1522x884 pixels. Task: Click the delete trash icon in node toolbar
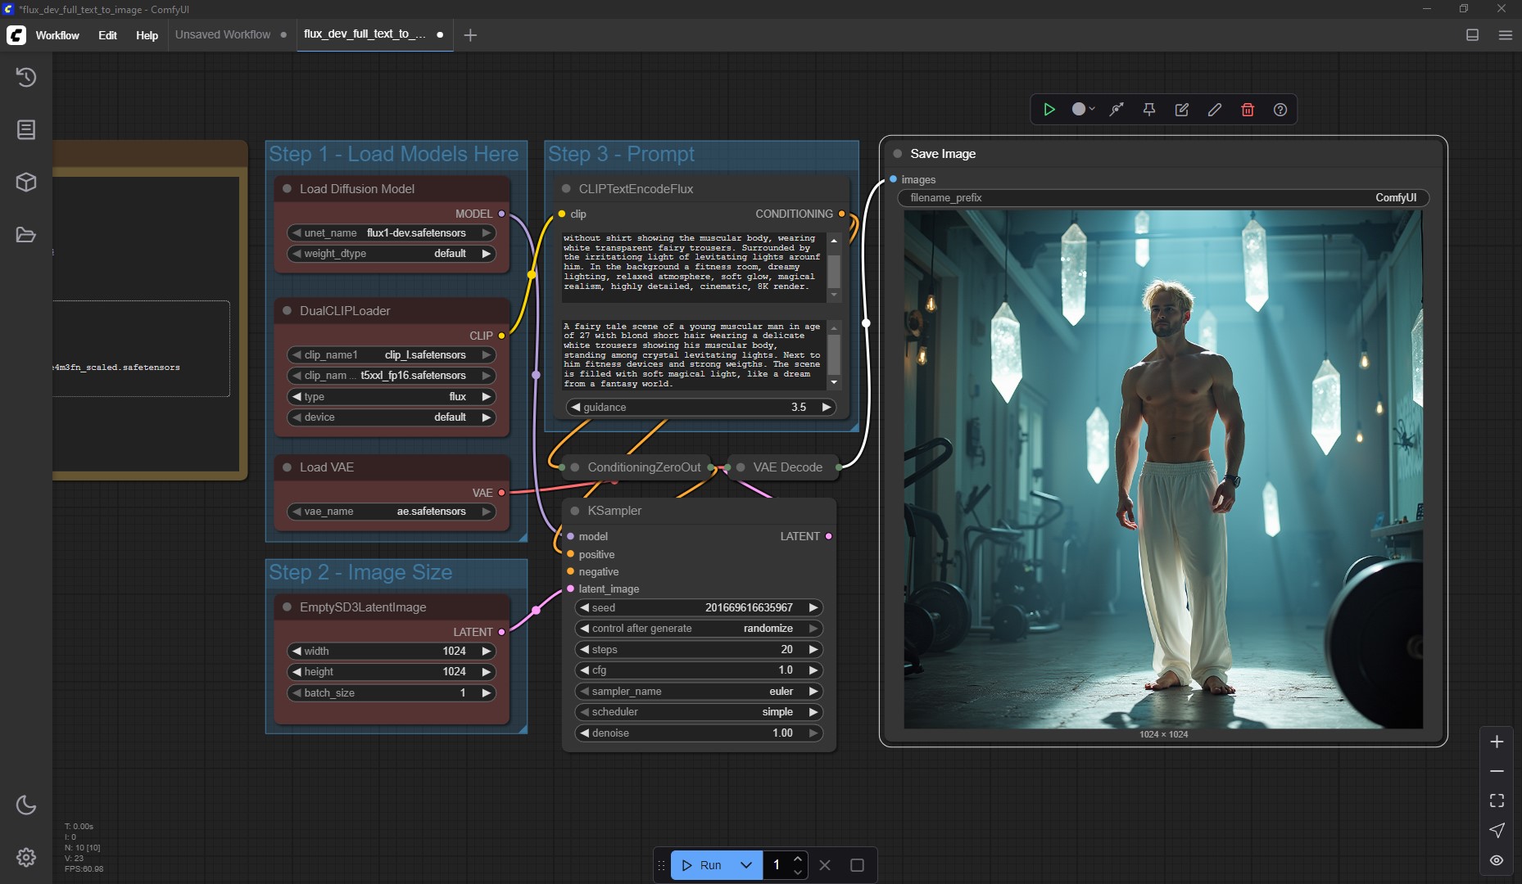click(1248, 110)
